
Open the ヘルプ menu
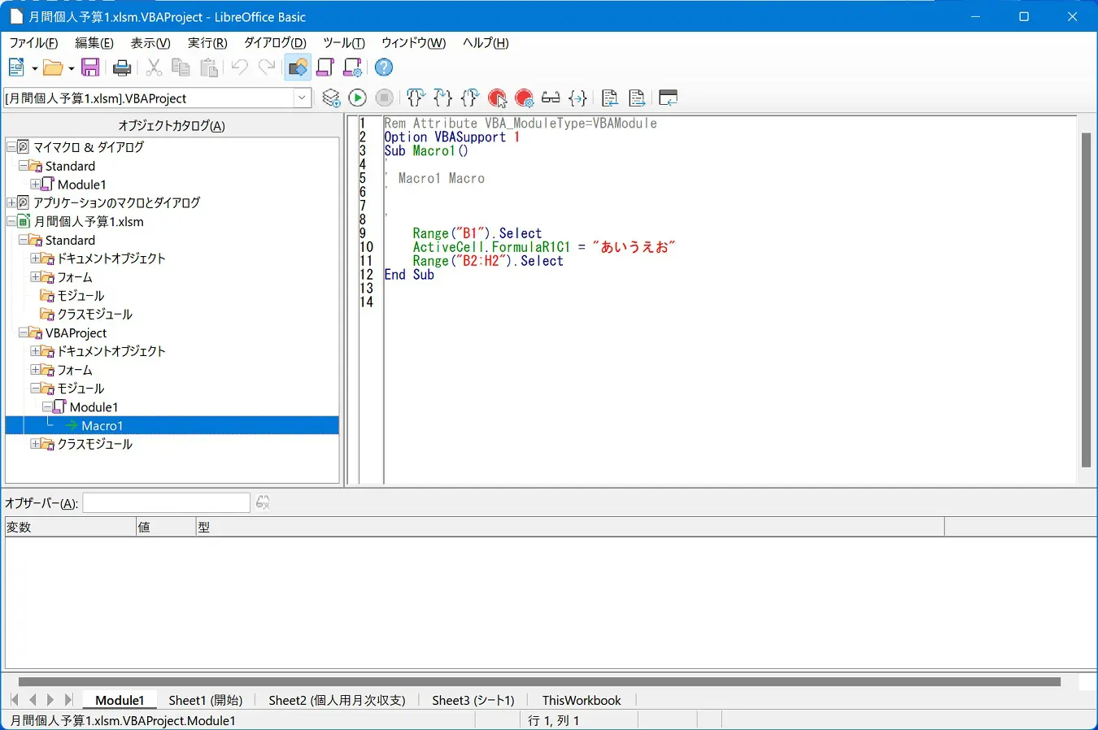[x=486, y=43]
